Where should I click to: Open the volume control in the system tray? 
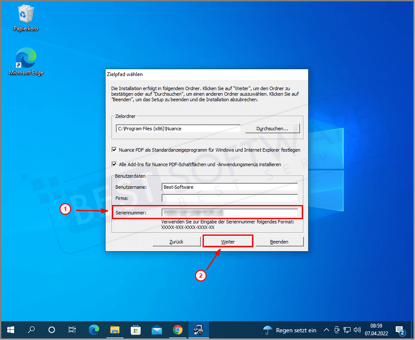coord(357,330)
